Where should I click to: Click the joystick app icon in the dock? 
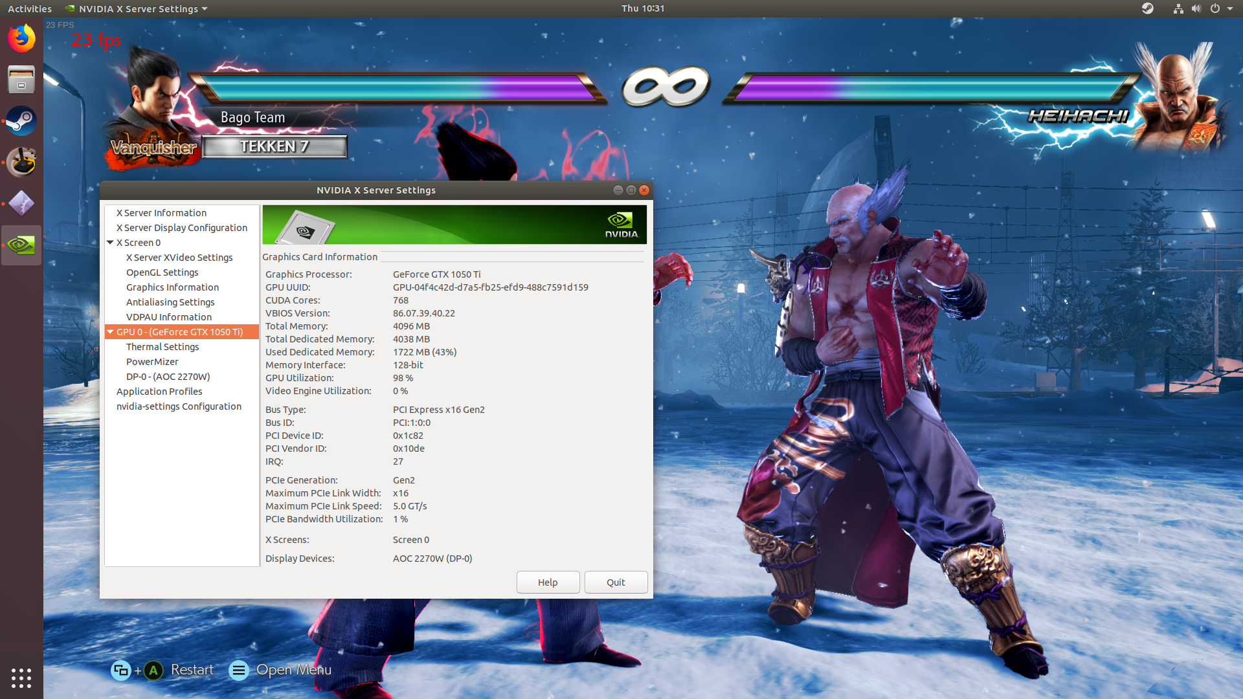[x=21, y=162]
